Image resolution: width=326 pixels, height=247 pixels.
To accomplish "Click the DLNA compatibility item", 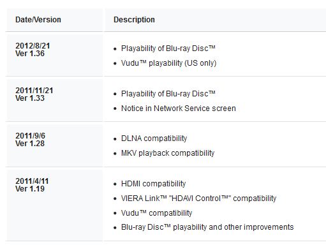I will click(154, 138).
